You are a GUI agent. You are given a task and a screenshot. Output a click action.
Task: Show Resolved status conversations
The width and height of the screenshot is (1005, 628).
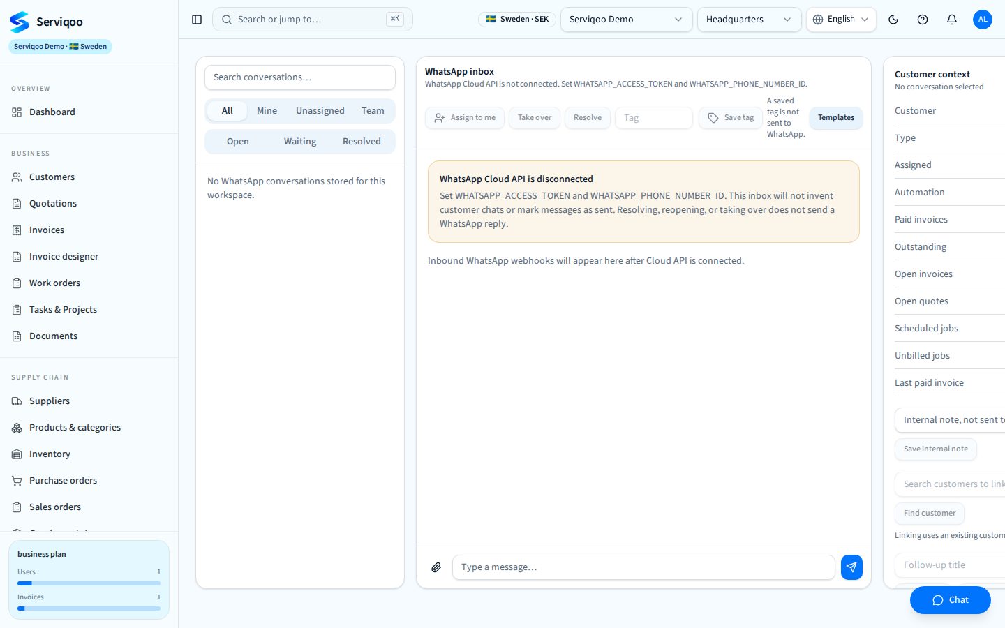(362, 142)
